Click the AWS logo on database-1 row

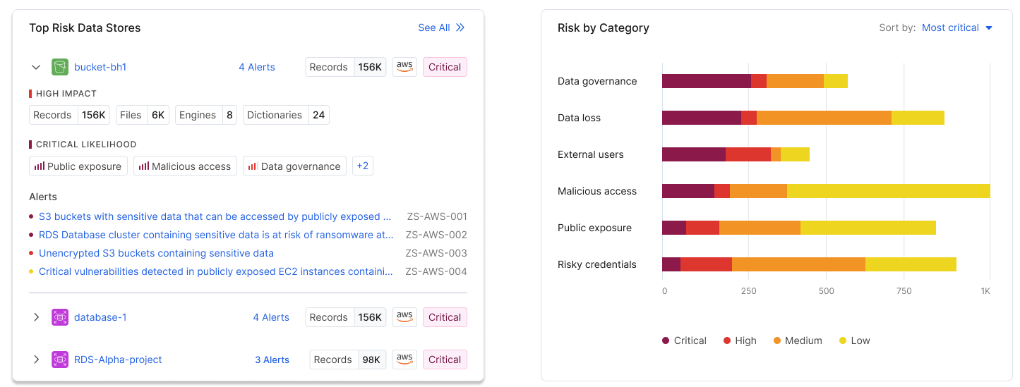[404, 317]
